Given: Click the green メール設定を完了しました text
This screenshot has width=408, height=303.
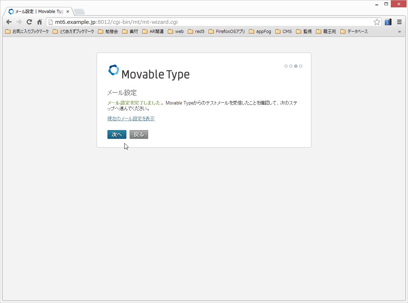Looking at the screenshot, I should click(136, 103).
